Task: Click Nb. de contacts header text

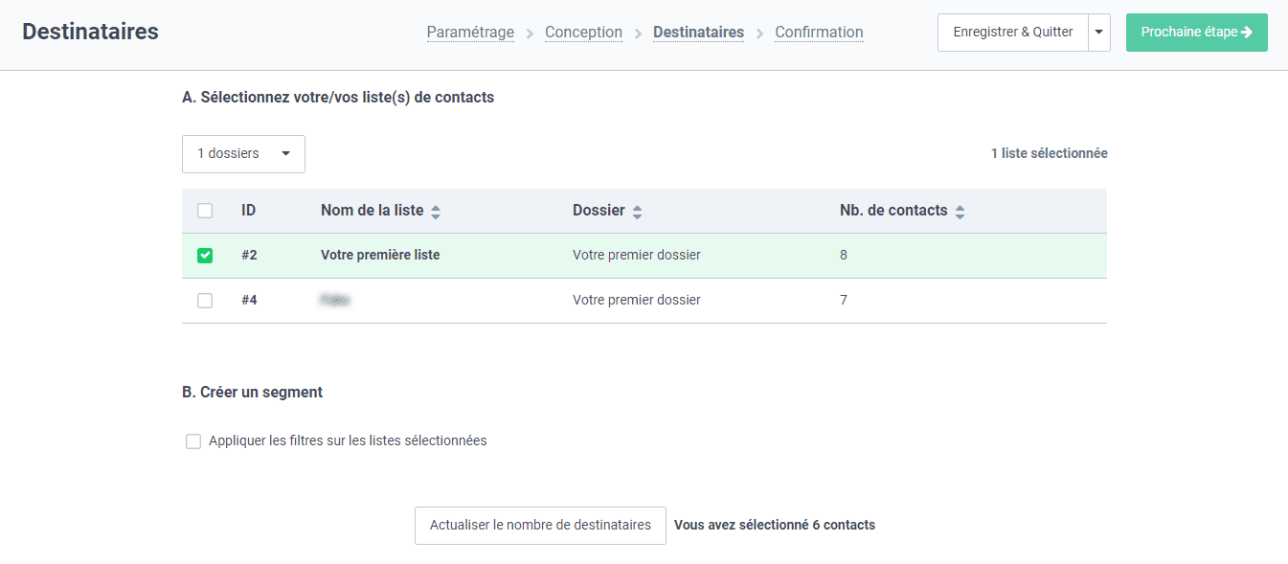Action: click(893, 211)
